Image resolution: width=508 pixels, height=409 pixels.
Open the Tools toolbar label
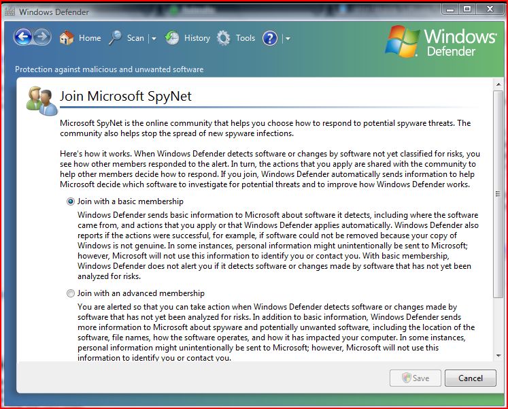pos(245,38)
